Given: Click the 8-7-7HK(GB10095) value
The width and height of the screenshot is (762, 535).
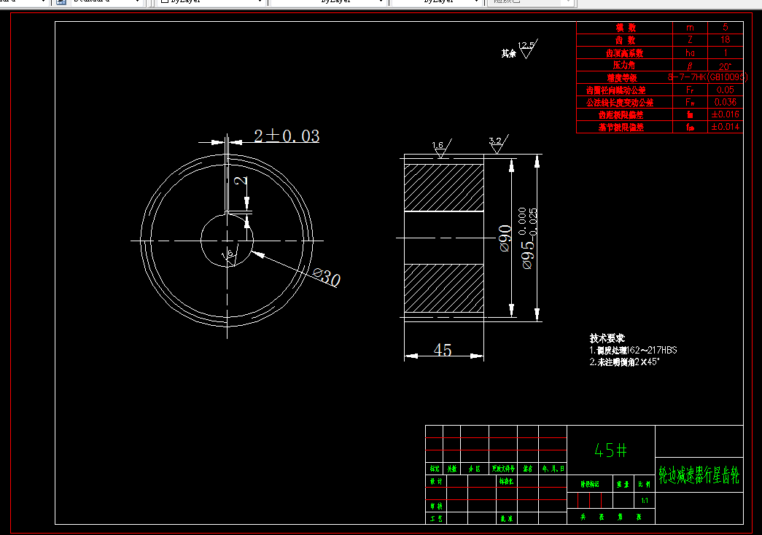Looking at the screenshot, I should (x=707, y=77).
